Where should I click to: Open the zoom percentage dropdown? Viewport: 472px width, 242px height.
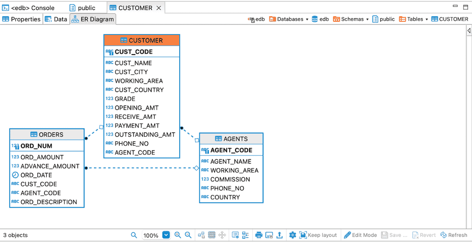pyautogui.click(x=166, y=235)
